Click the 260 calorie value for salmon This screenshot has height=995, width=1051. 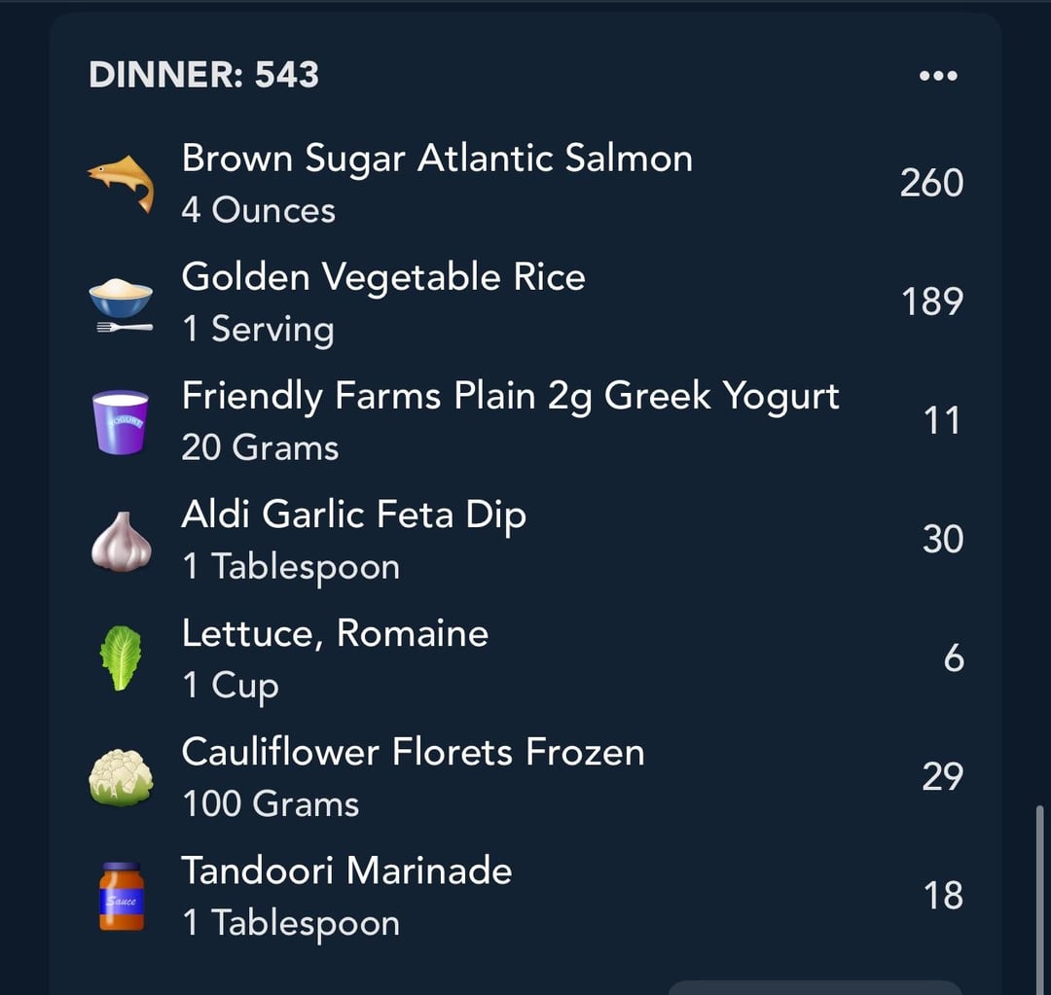coord(931,183)
